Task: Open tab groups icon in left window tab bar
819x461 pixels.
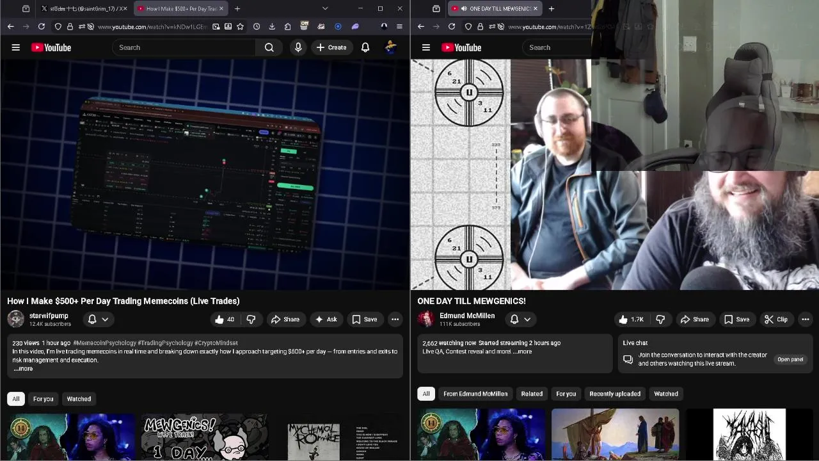Action: point(26,8)
